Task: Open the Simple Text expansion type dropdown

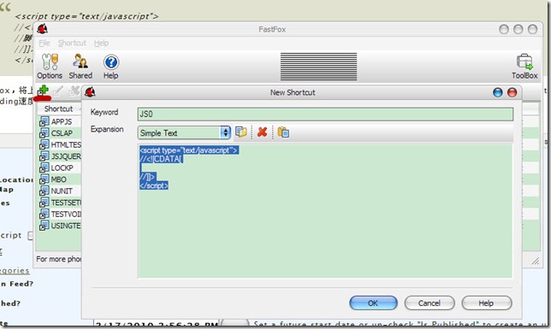Action: tap(184, 132)
